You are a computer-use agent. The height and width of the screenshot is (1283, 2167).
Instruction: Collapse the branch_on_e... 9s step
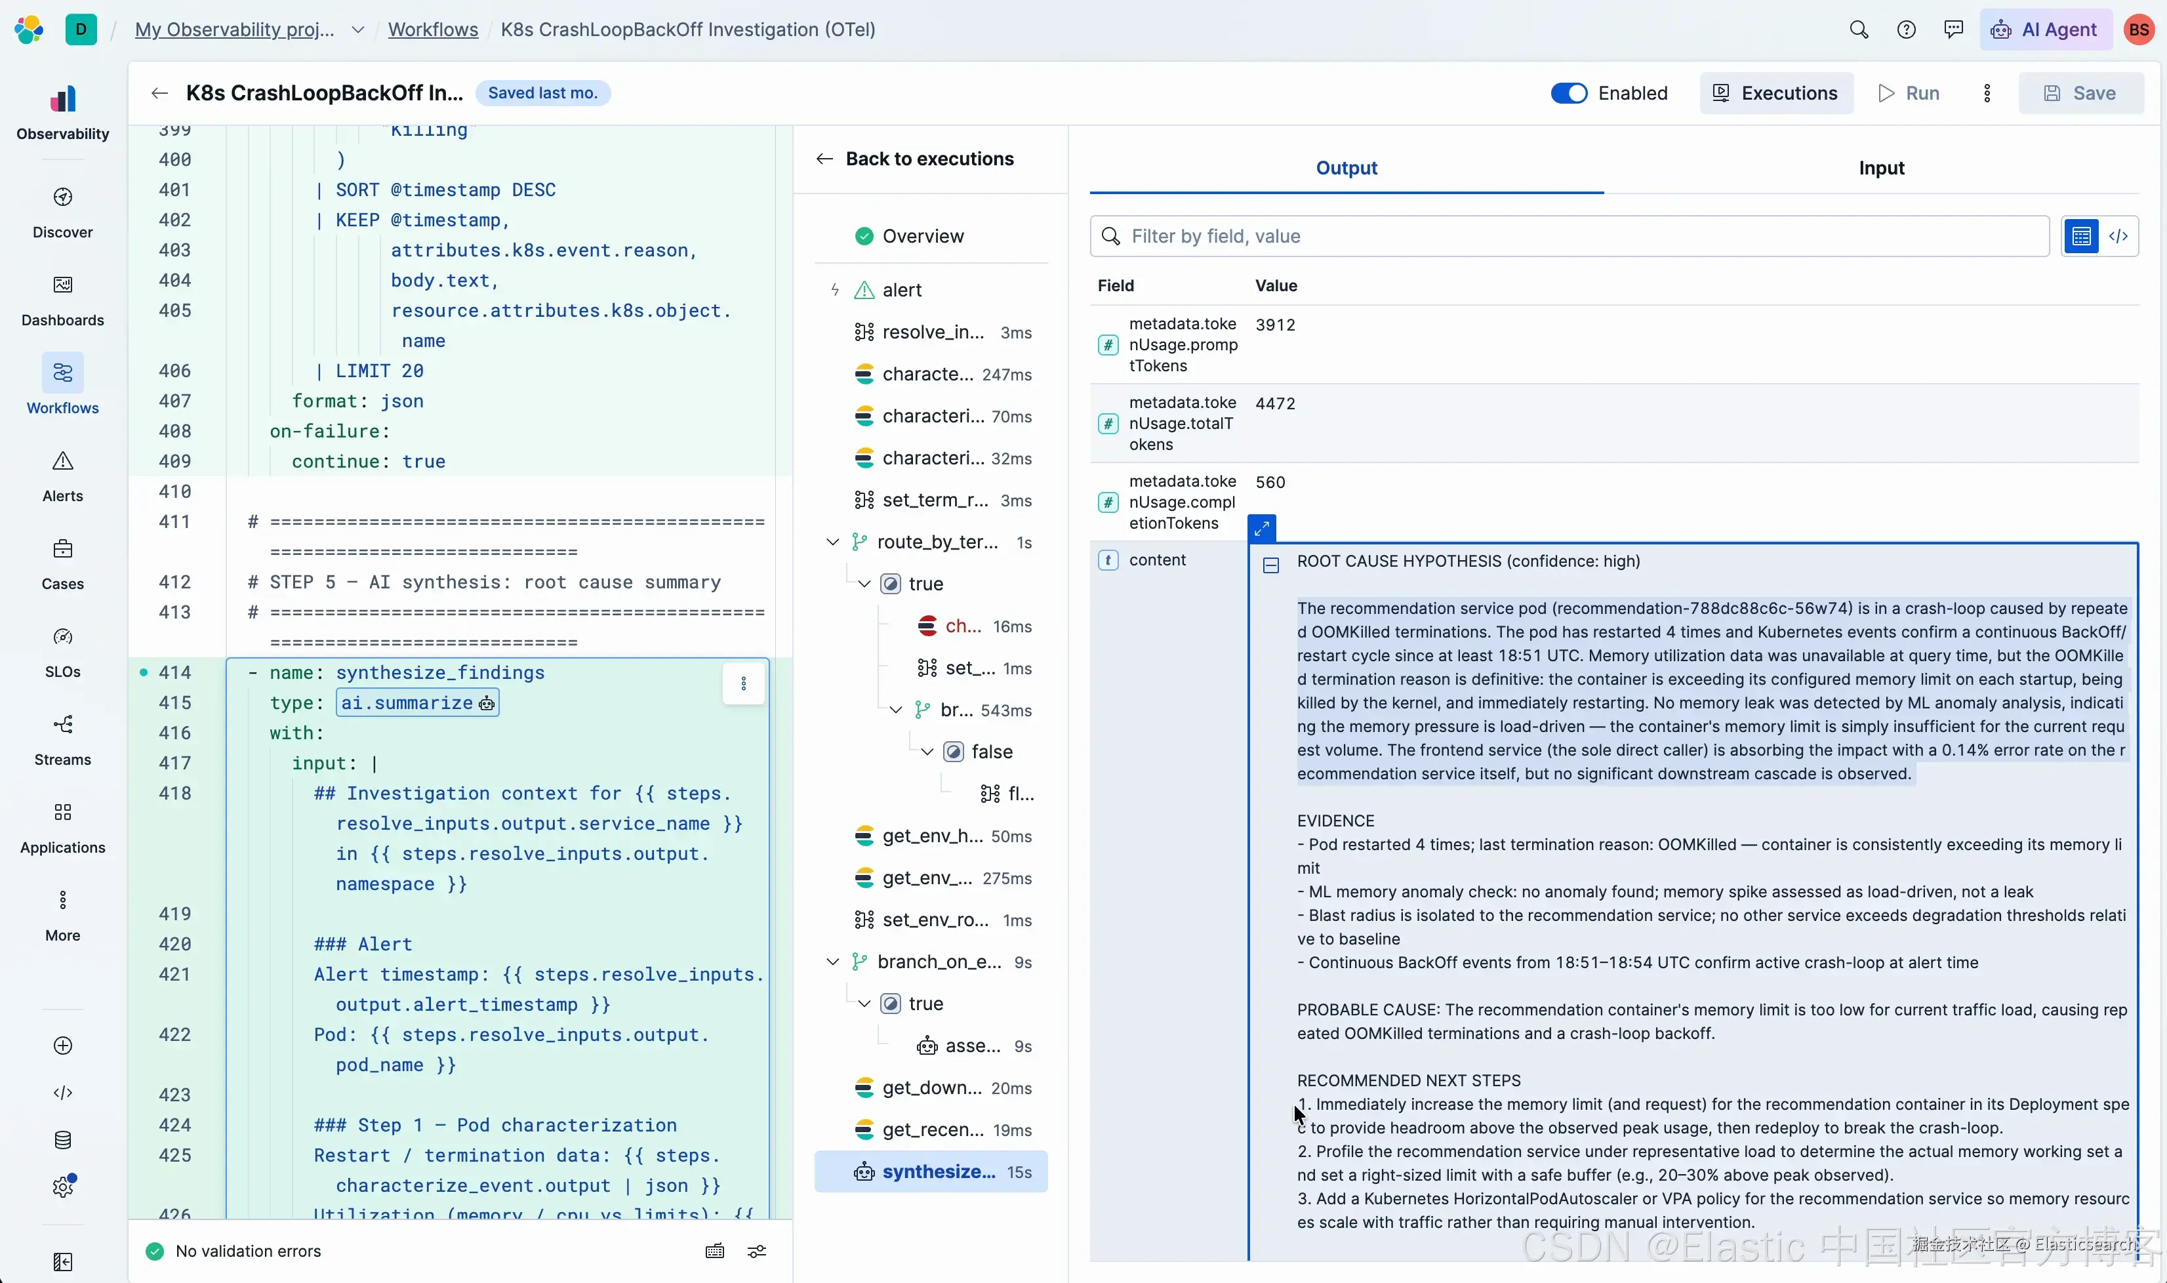tap(832, 962)
